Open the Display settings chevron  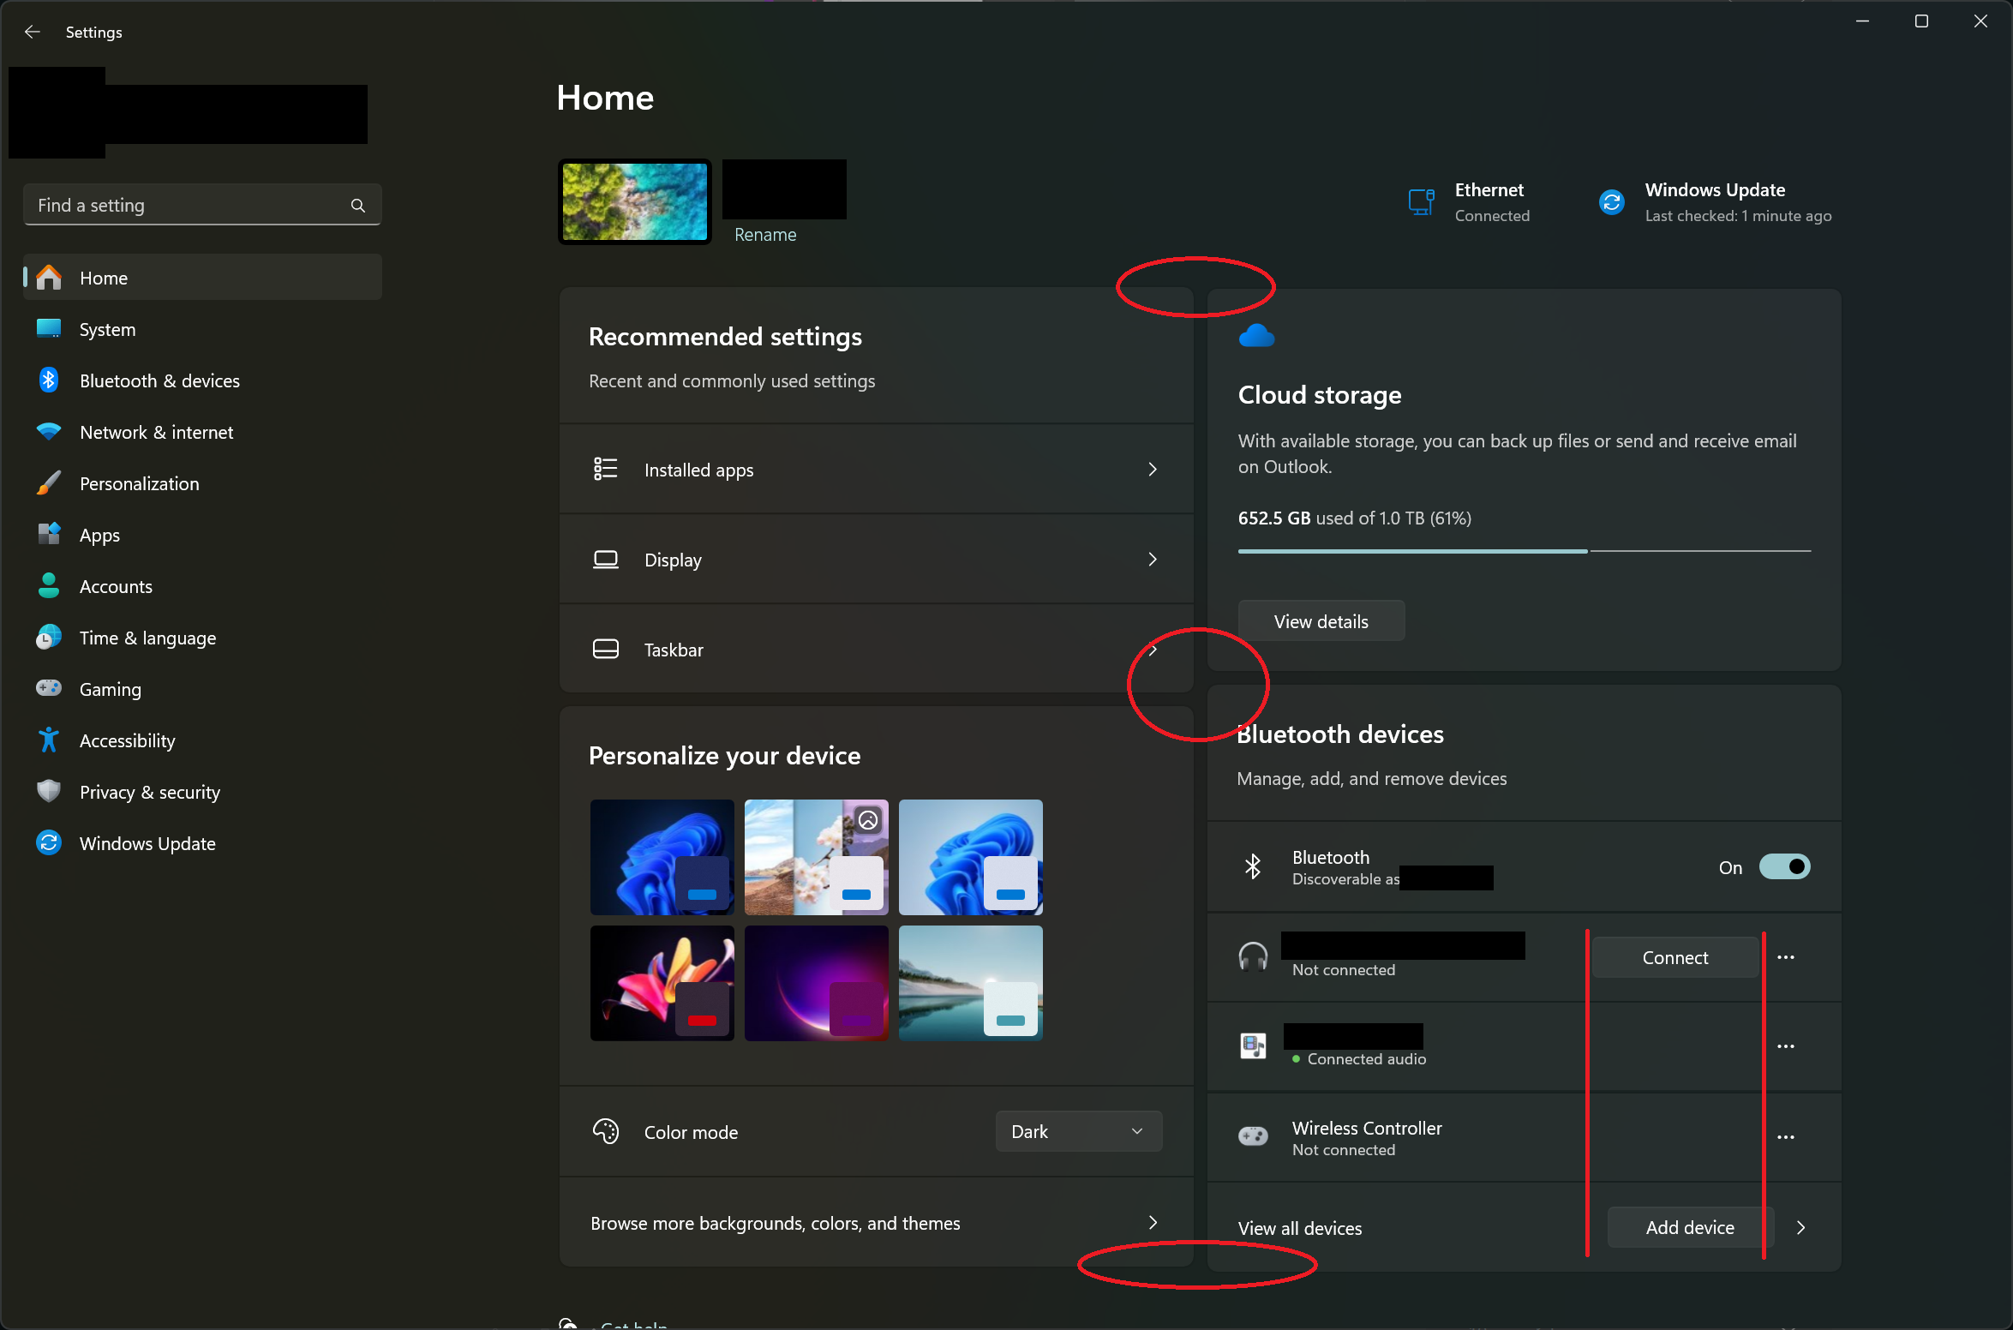pyautogui.click(x=1152, y=560)
